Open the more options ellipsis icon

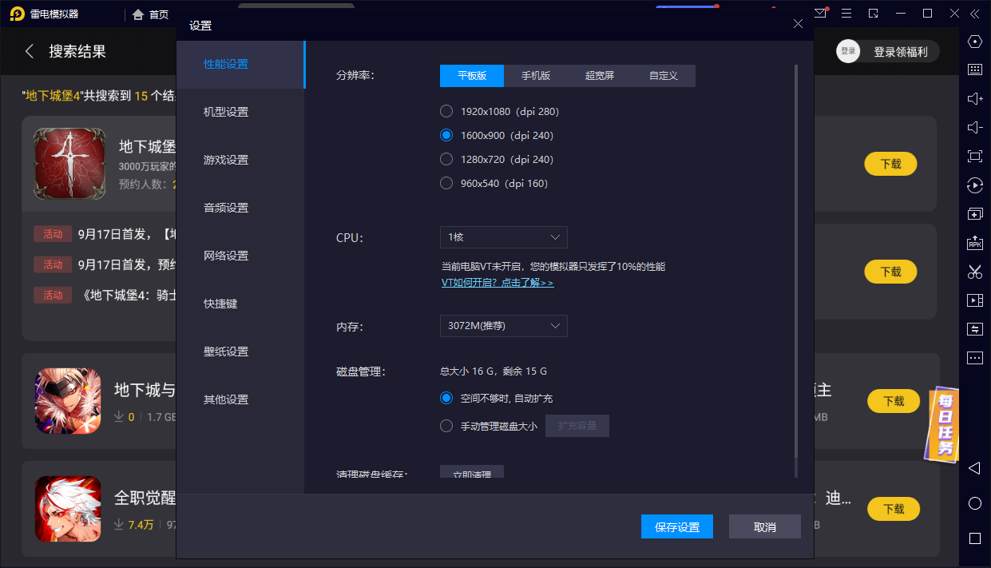click(974, 357)
